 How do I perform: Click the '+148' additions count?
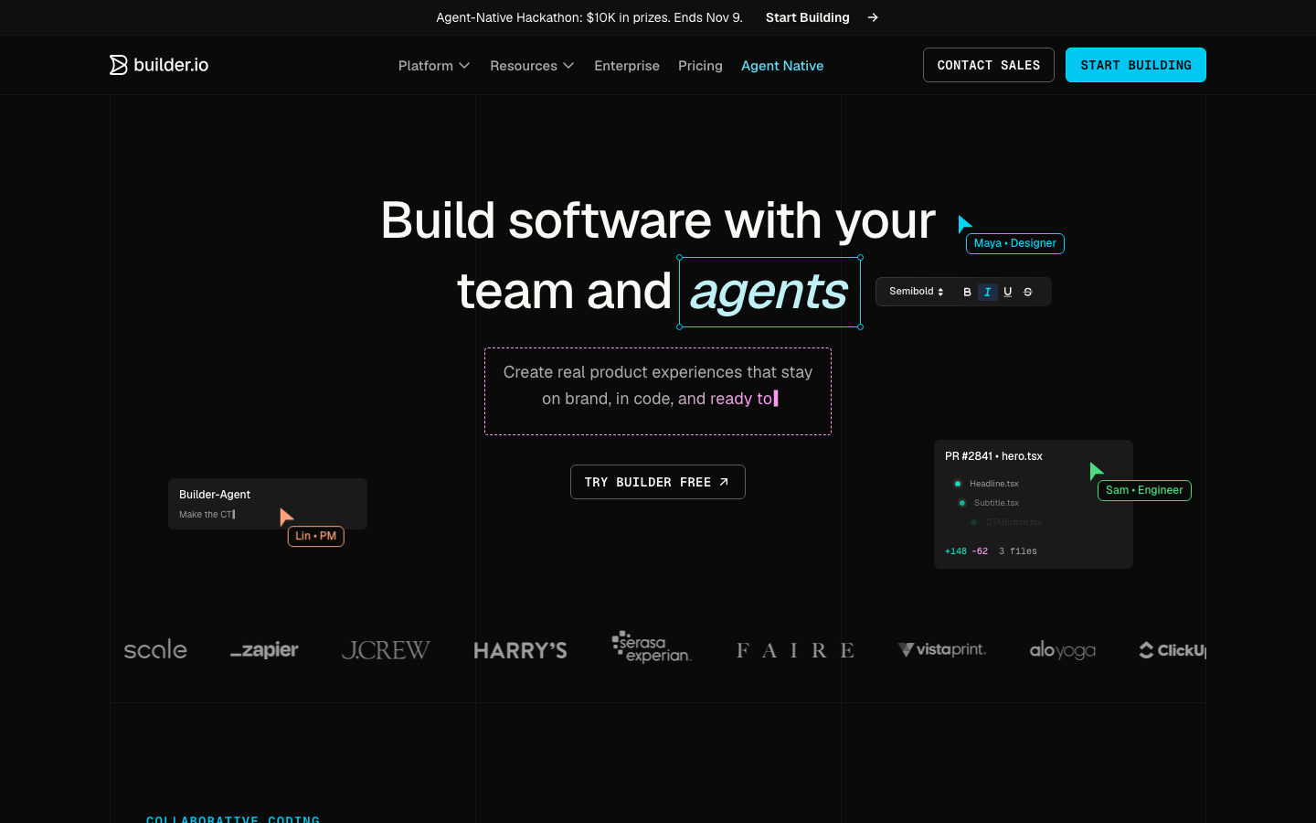[956, 551]
